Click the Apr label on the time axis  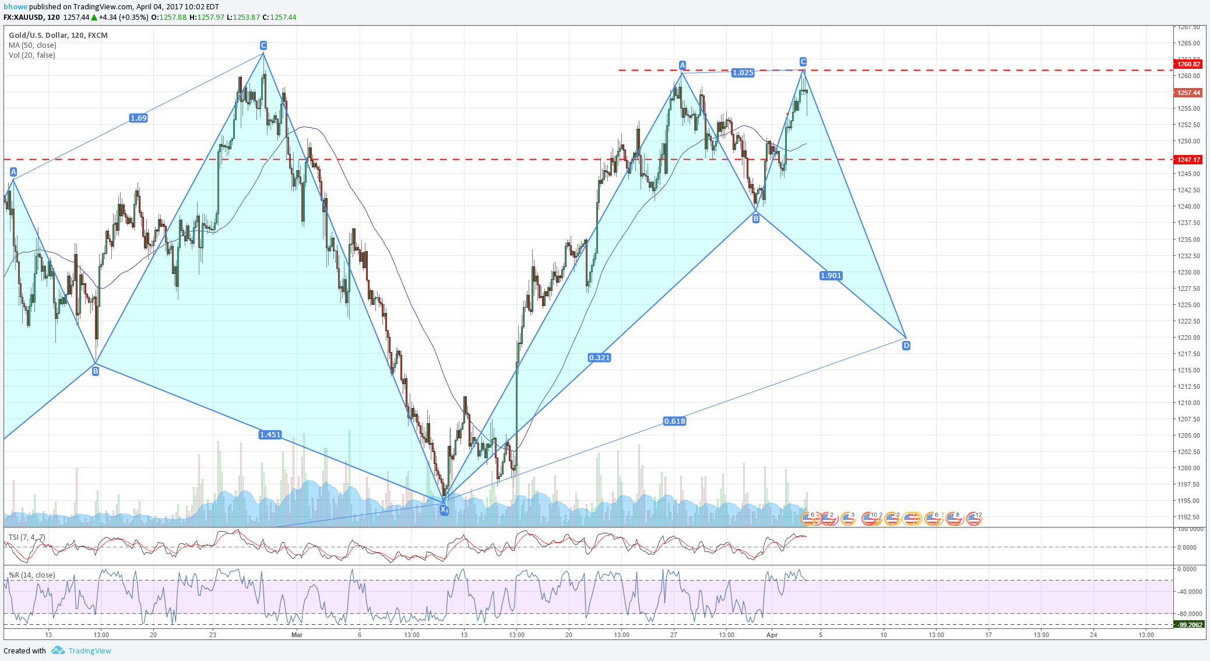(x=772, y=635)
